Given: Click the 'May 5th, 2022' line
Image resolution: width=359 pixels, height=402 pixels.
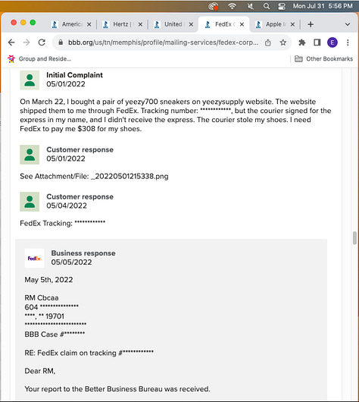Looking at the screenshot, I should pyautogui.click(x=48, y=279).
